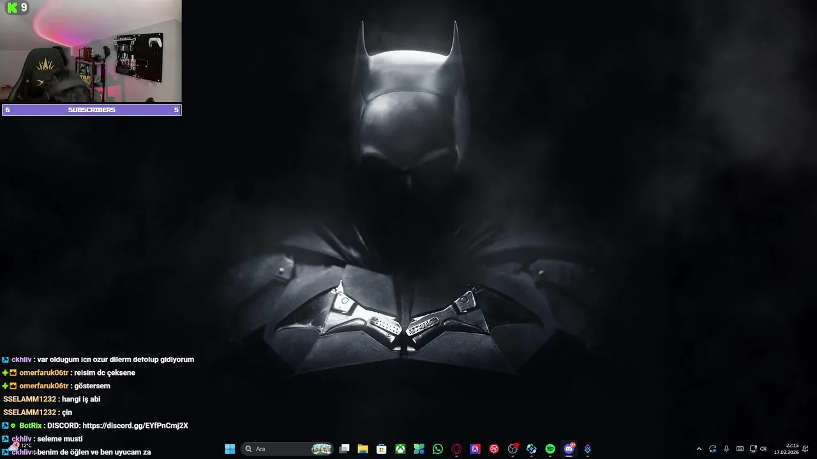Click the microphone tray icon
Viewport: 817px width, 459px height.
click(726, 449)
